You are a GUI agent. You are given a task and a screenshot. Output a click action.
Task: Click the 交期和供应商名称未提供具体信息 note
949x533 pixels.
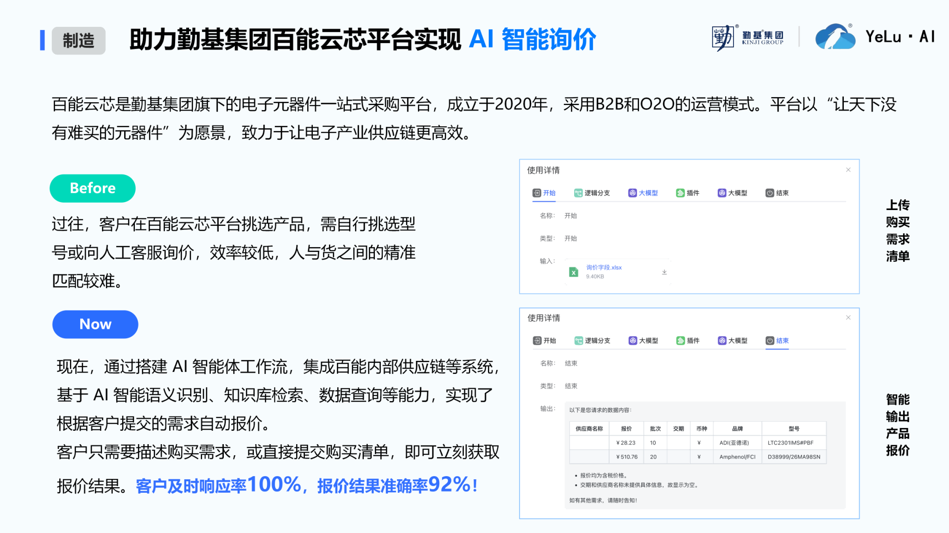(639, 485)
